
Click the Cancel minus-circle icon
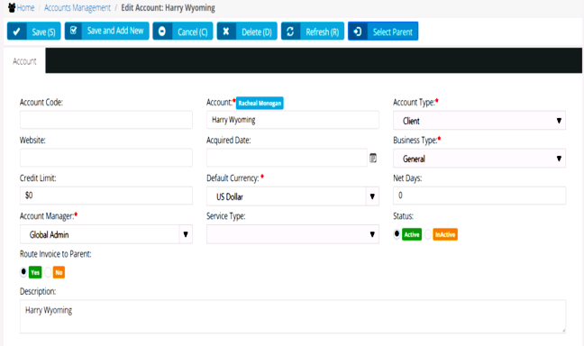pyautogui.click(x=162, y=32)
